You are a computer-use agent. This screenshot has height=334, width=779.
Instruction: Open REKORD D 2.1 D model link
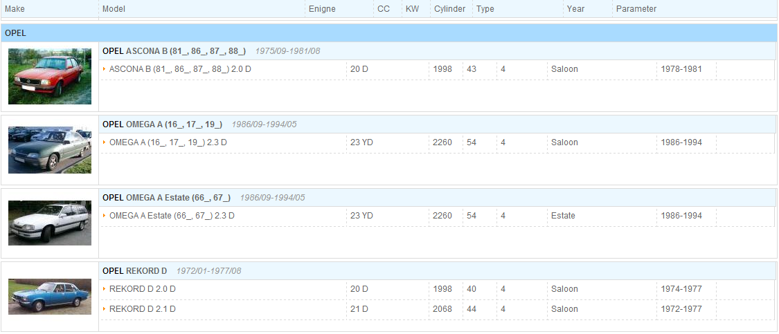tap(142, 308)
